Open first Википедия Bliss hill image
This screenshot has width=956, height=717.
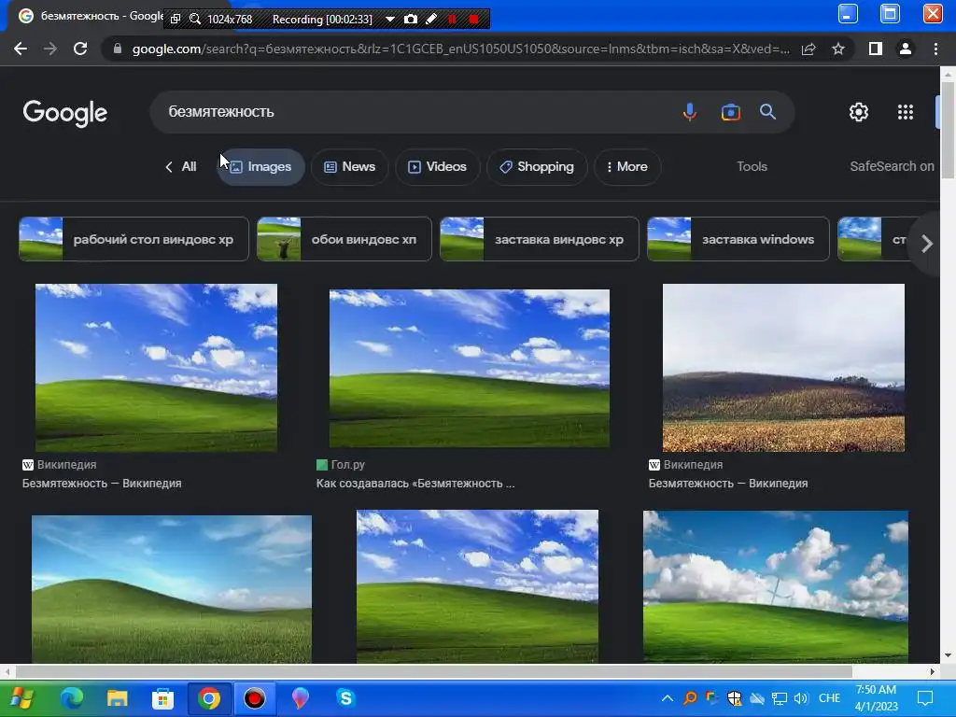(x=156, y=368)
